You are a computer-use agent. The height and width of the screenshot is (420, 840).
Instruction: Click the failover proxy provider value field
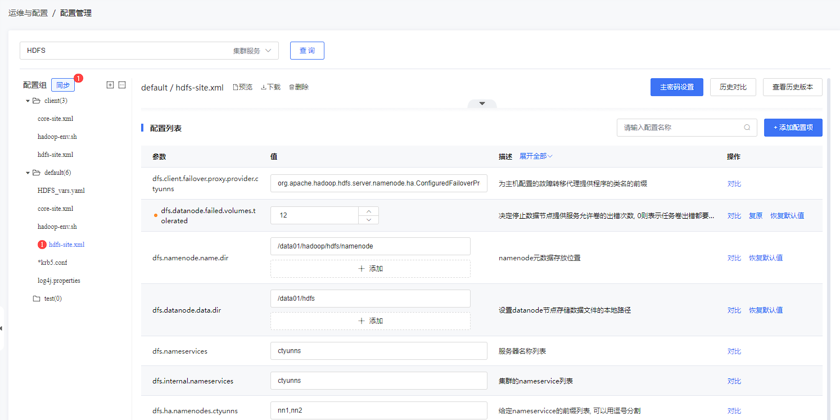(378, 183)
